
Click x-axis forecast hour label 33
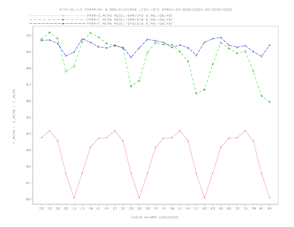(131, 208)
